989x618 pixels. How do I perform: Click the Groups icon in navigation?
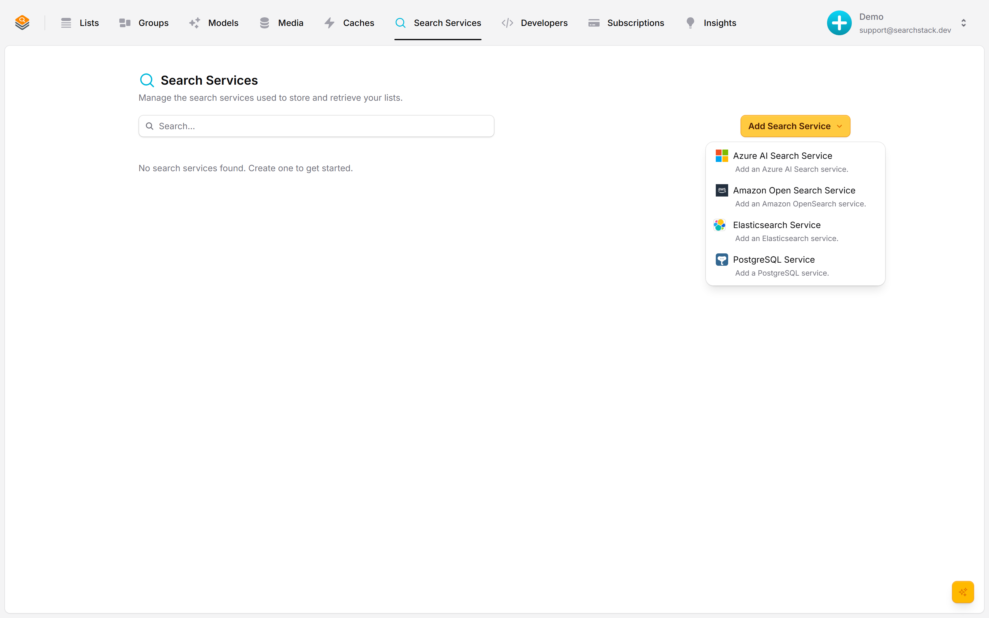(125, 23)
